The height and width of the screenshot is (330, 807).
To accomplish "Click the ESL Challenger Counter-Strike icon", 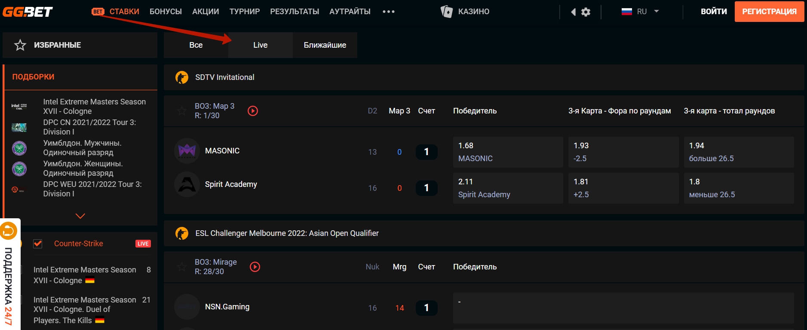I will click(182, 233).
